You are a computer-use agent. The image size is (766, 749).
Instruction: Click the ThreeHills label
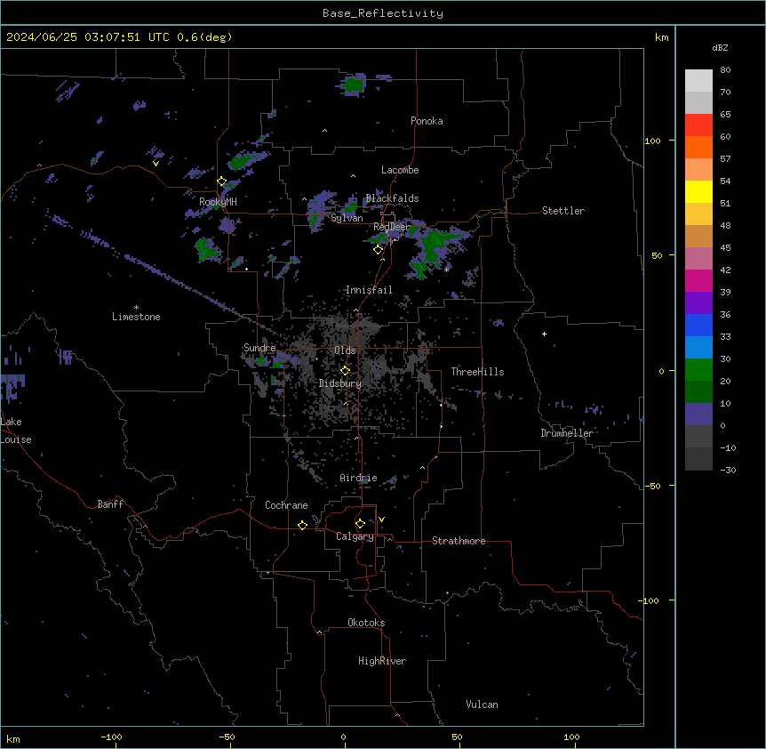click(477, 372)
